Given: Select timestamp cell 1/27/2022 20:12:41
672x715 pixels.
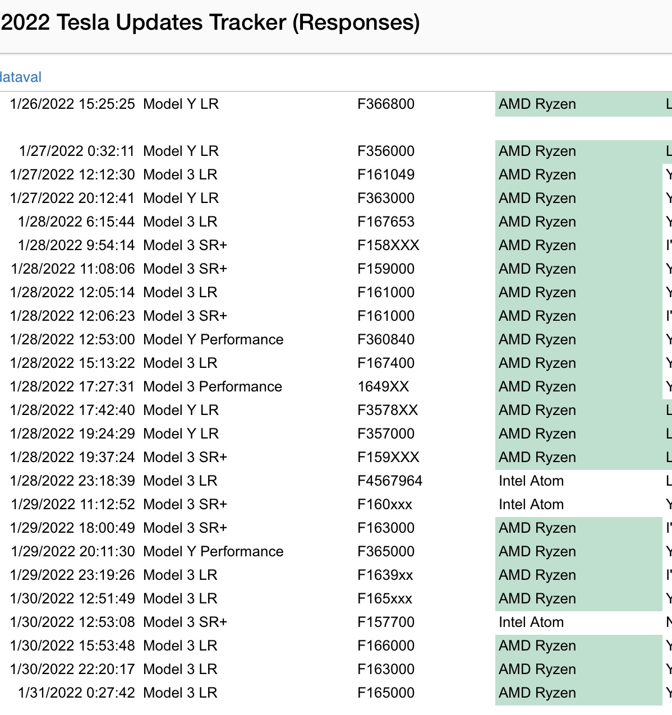Looking at the screenshot, I should [72, 198].
